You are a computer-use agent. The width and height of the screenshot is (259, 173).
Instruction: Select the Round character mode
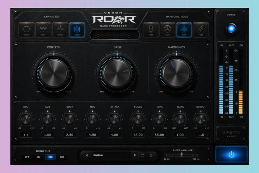click(x=26, y=30)
